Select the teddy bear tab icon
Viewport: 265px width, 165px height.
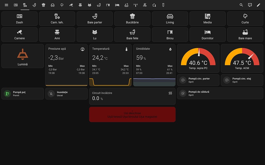click(x=80, y=5)
